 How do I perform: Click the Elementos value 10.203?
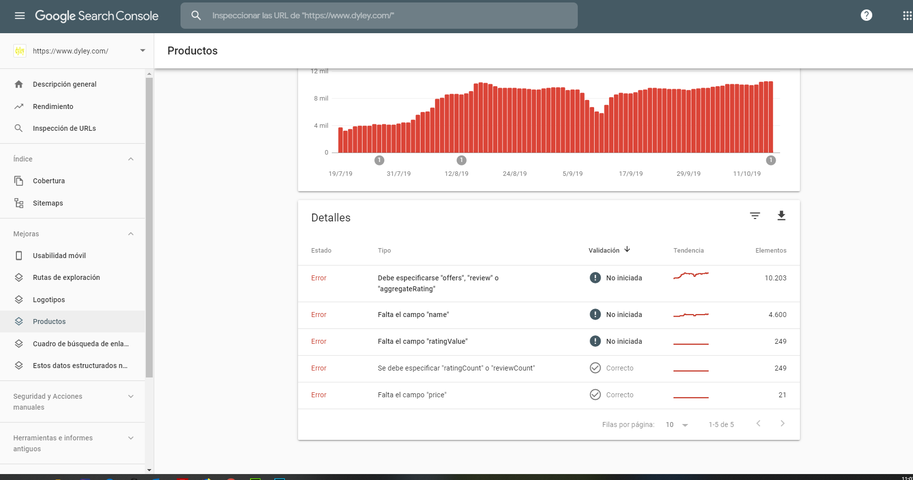776,278
